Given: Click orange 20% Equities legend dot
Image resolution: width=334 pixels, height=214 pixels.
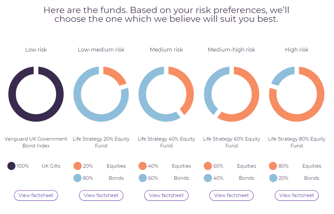Looking at the screenshot, I should pyautogui.click(x=78, y=166).
